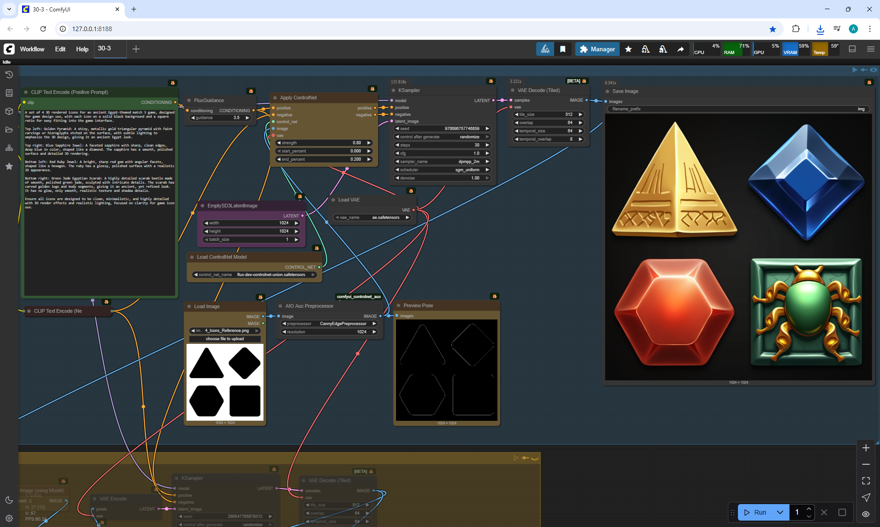Click the filename_prefix input field
880x527 pixels.
(x=738, y=109)
